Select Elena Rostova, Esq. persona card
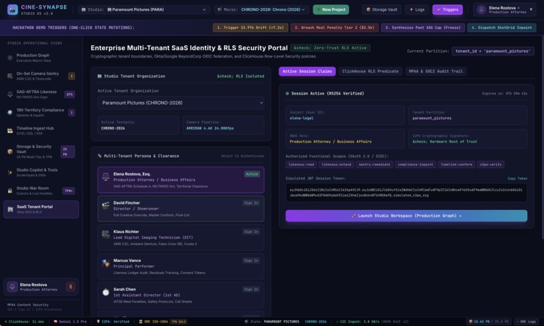This screenshot has height=326, width=544. tap(181, 180)
